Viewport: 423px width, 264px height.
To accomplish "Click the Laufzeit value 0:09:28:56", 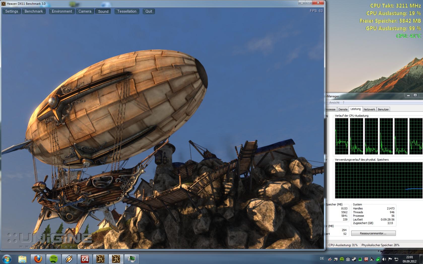I will (x=387, y=219).
